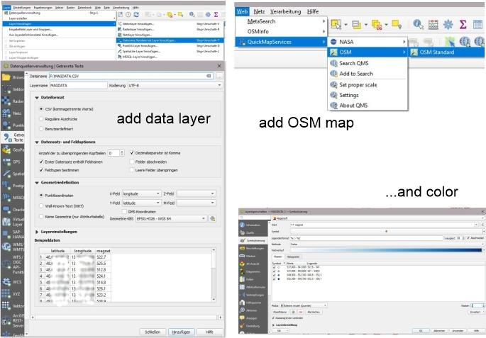Click the Sigma statistics toolbar icon in the top-right toolbar
This screenshot has height=338, width=486.
[x=463, y=24]
